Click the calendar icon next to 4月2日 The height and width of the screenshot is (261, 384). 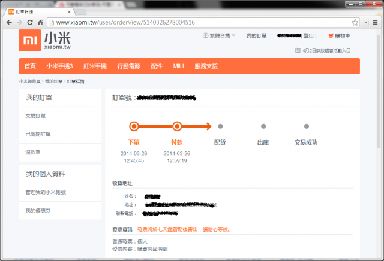coord(298,50)
